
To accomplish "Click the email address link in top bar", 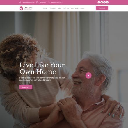I will click(x=29, y=2).
